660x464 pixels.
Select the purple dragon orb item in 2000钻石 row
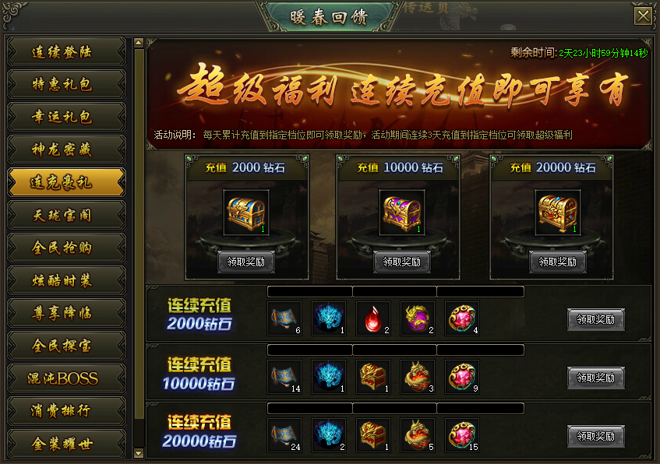point(418,318)
